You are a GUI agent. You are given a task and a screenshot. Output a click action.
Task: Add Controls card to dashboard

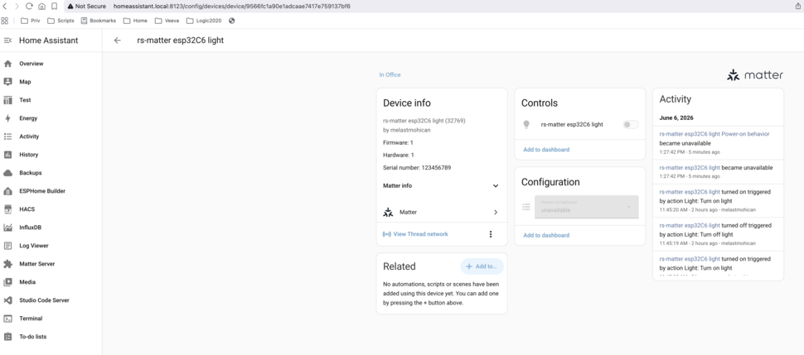point(546,150)
